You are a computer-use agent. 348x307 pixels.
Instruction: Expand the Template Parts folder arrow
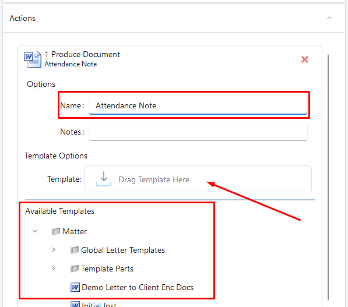click(x=54, y=269)
